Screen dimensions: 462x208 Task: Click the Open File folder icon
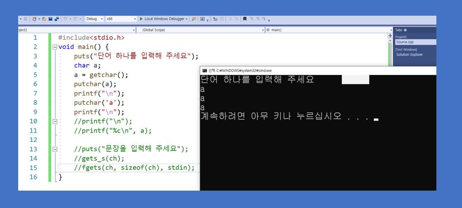click(x=44, y=19)
